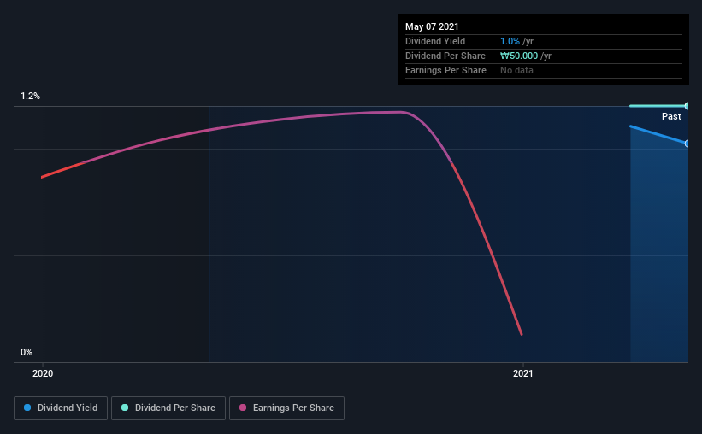The image size is (702, 434).
Task: Click the Dividend Yield line endpoint marker
Action: coord(687,144)
